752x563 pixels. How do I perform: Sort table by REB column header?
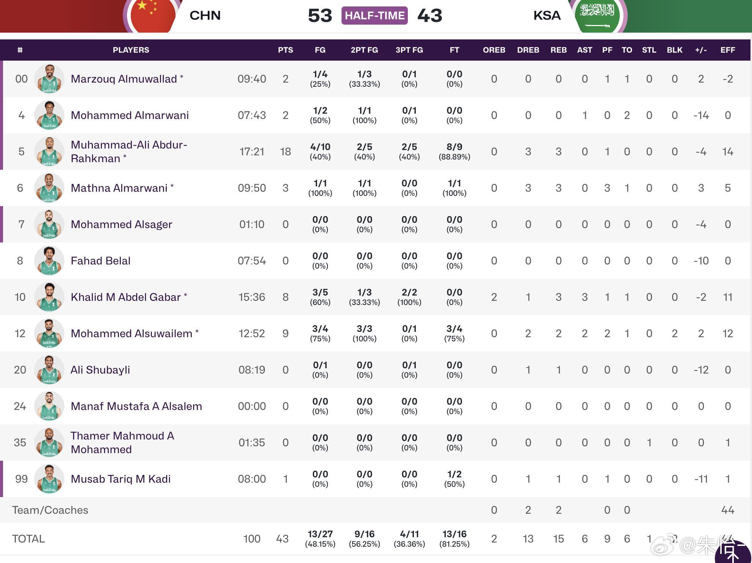point(559,50)
